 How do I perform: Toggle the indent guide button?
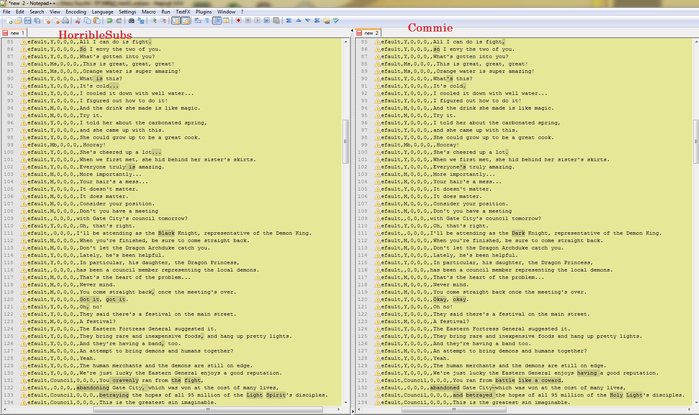tap(217, 21)
